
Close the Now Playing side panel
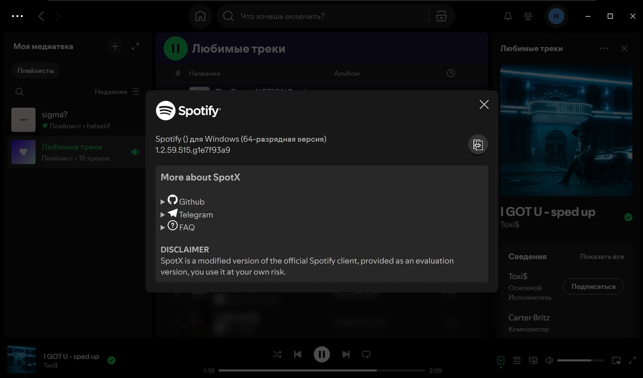[x=624, y=48]
